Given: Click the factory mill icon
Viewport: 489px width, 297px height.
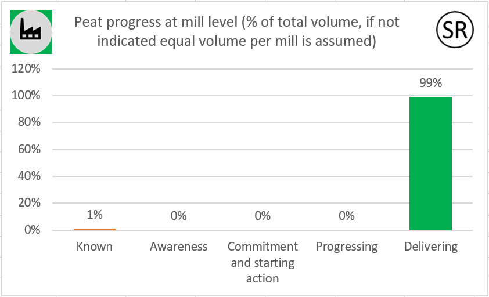Looking at the screenshot, I should click(x=31, y=32).
